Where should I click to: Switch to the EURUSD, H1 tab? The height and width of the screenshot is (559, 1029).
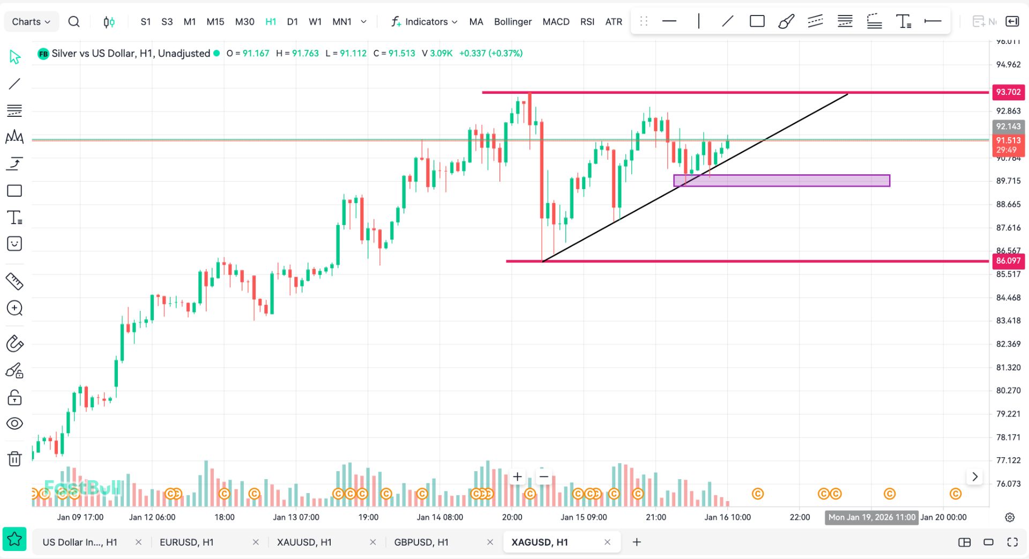coord(187,542)
